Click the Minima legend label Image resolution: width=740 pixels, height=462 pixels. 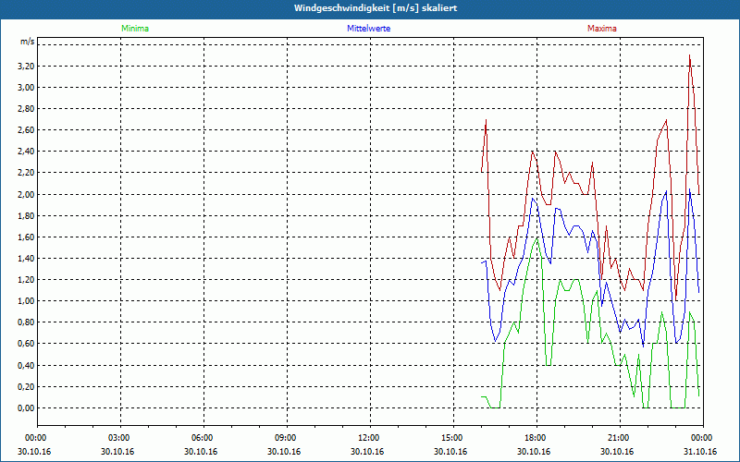(x=135, y=29)
